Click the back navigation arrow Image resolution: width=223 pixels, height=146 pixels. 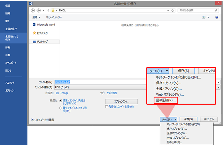pos(33,10)
